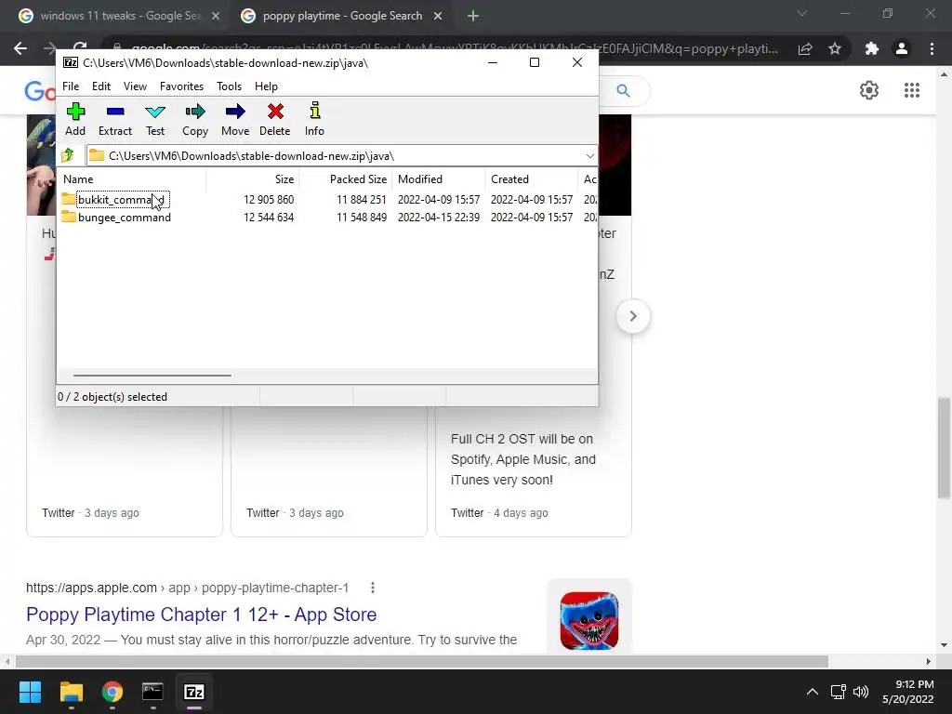This screenshot has height=714, width=952.
Task: Open the View menu
Action: coord(136,86)
